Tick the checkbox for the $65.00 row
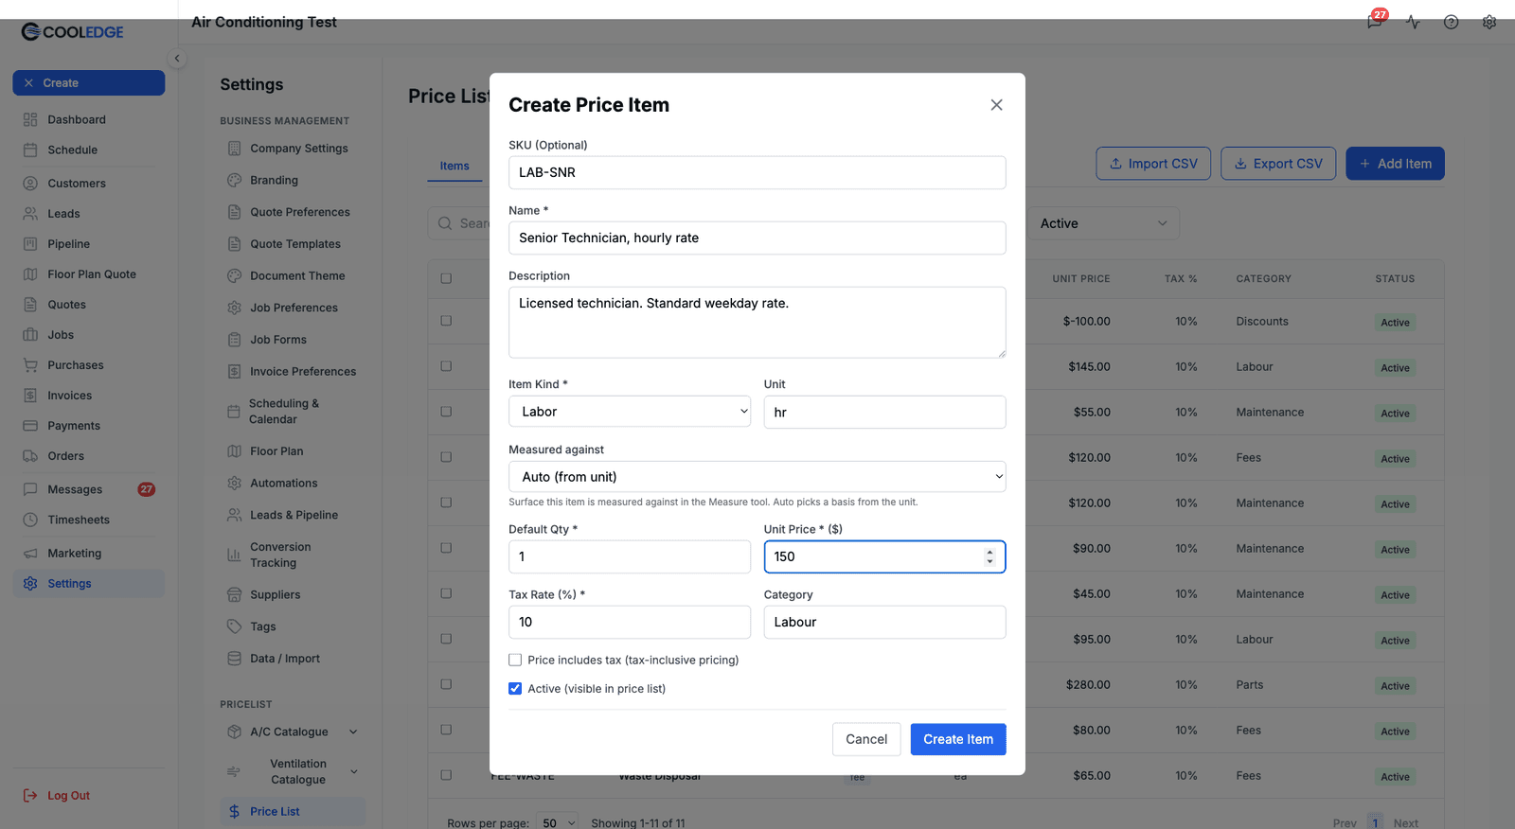The image size is (1515, 829). pyautogui.click(x=446, y=775)
